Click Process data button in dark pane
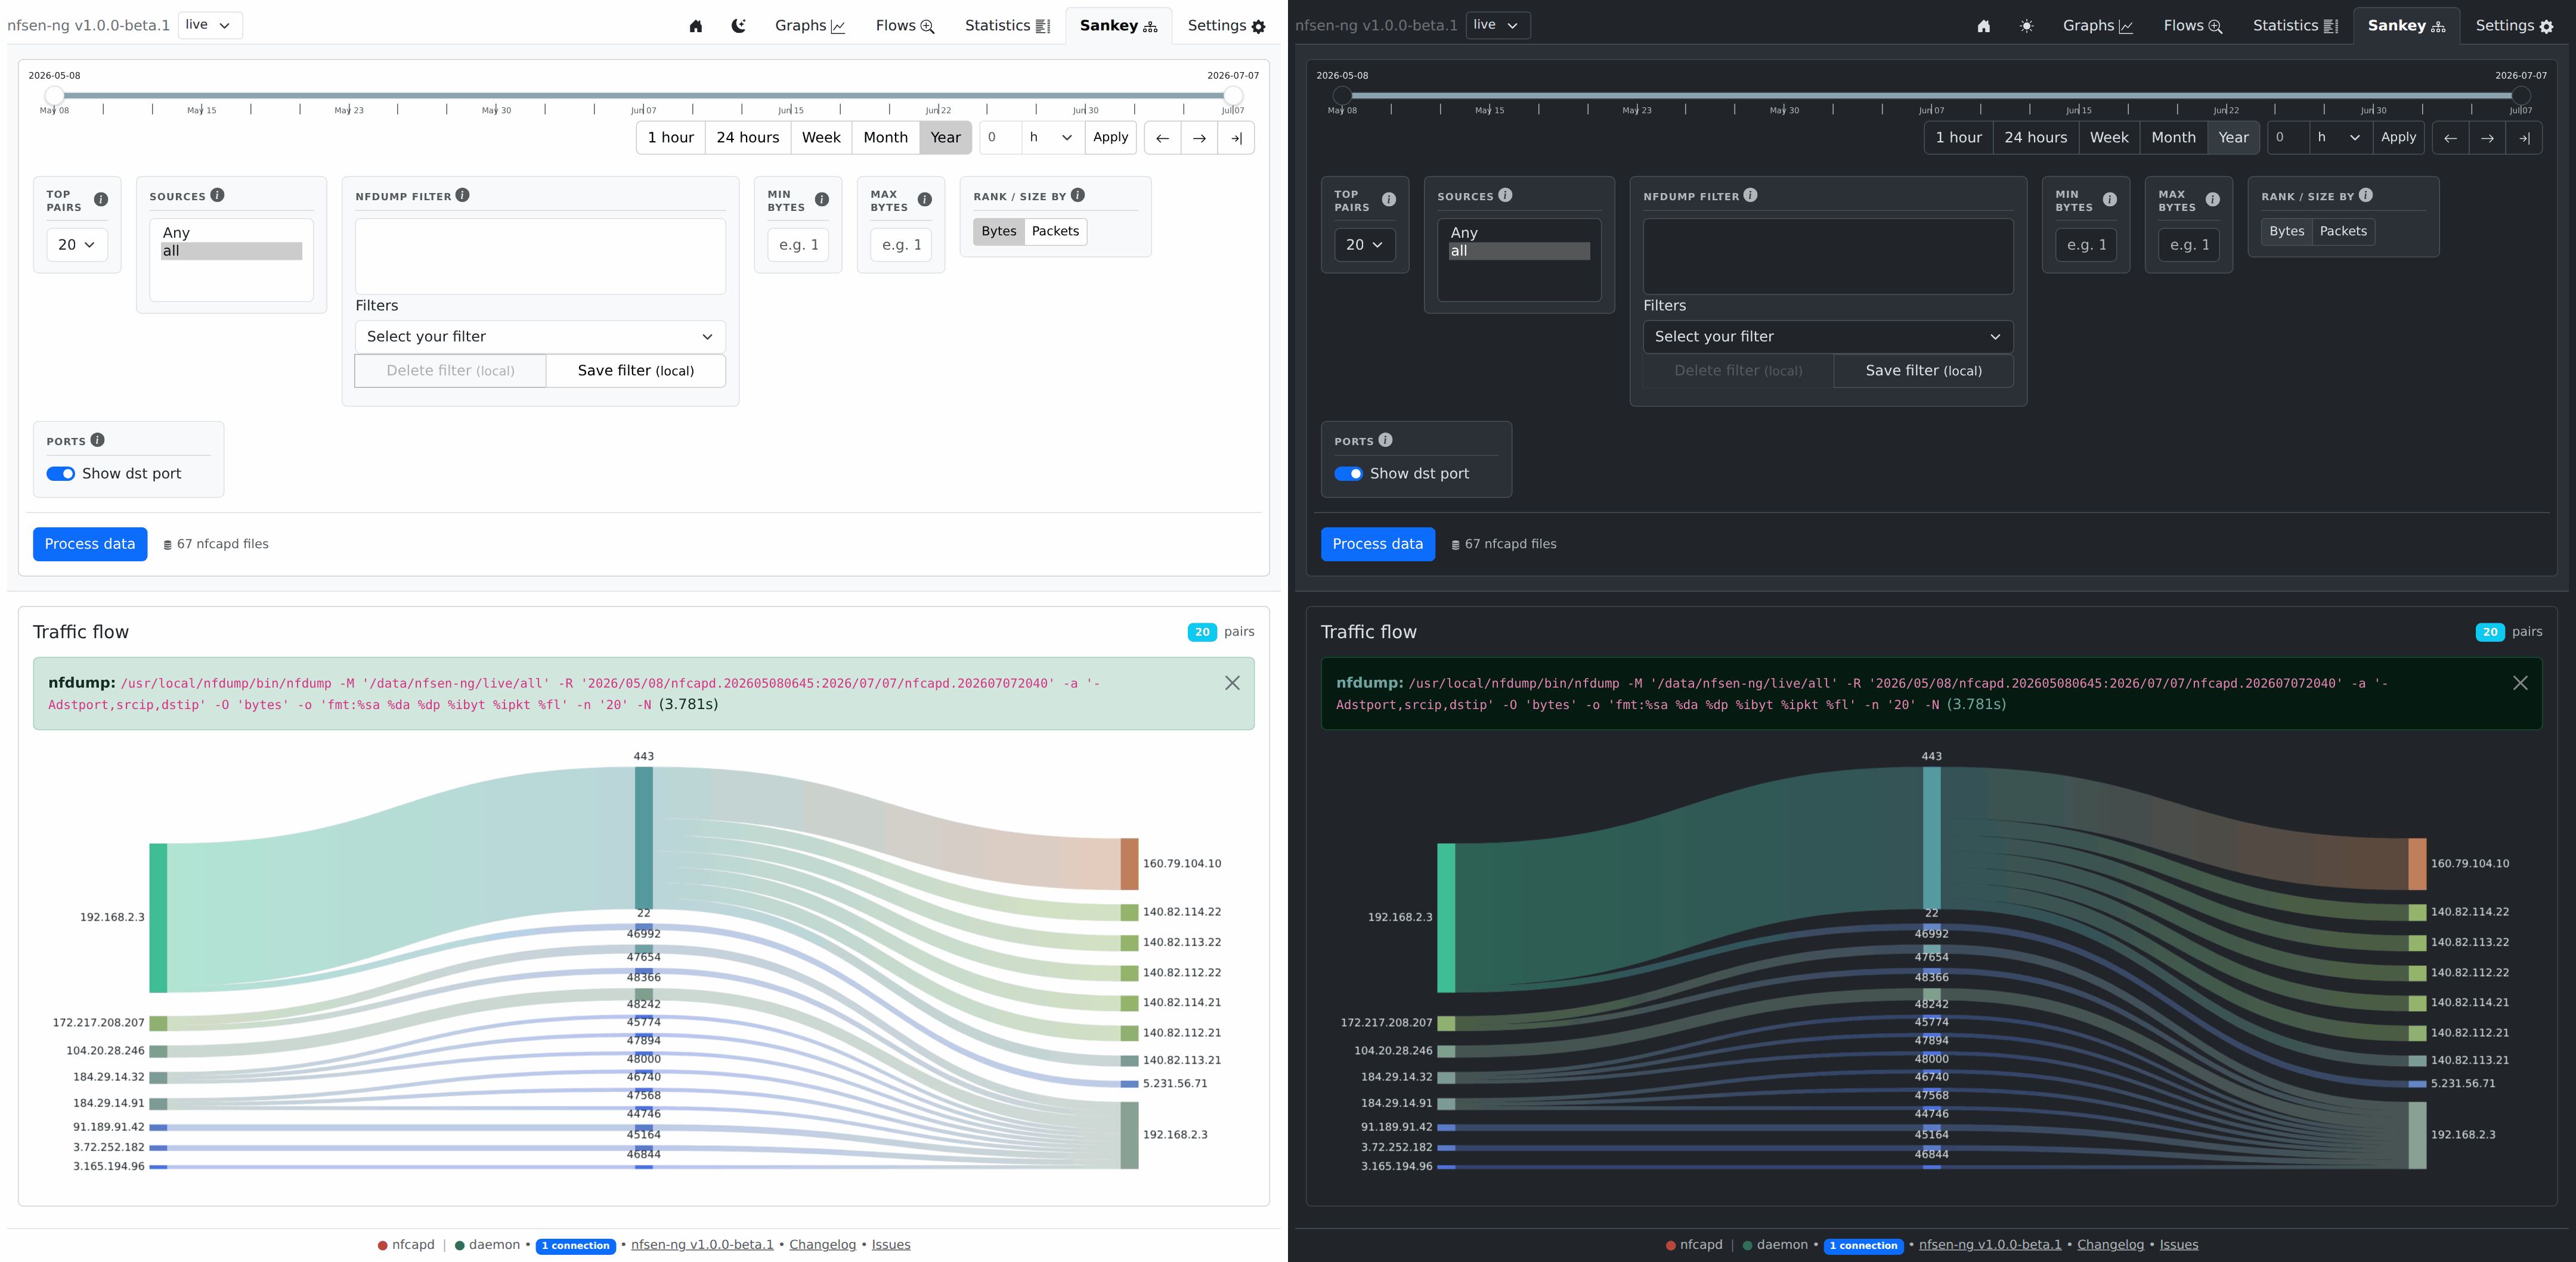This screenshot has width=2576, height=1262. point(1378,543)
